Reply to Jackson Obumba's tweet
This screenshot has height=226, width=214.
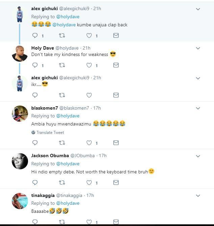pos(35,182)
